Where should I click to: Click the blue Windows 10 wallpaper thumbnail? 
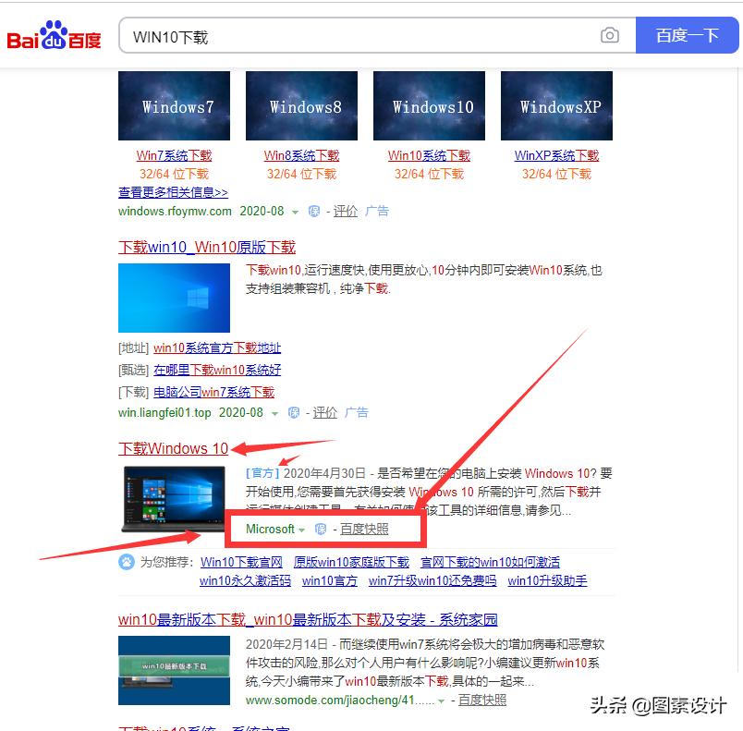[x=174, y=298]
